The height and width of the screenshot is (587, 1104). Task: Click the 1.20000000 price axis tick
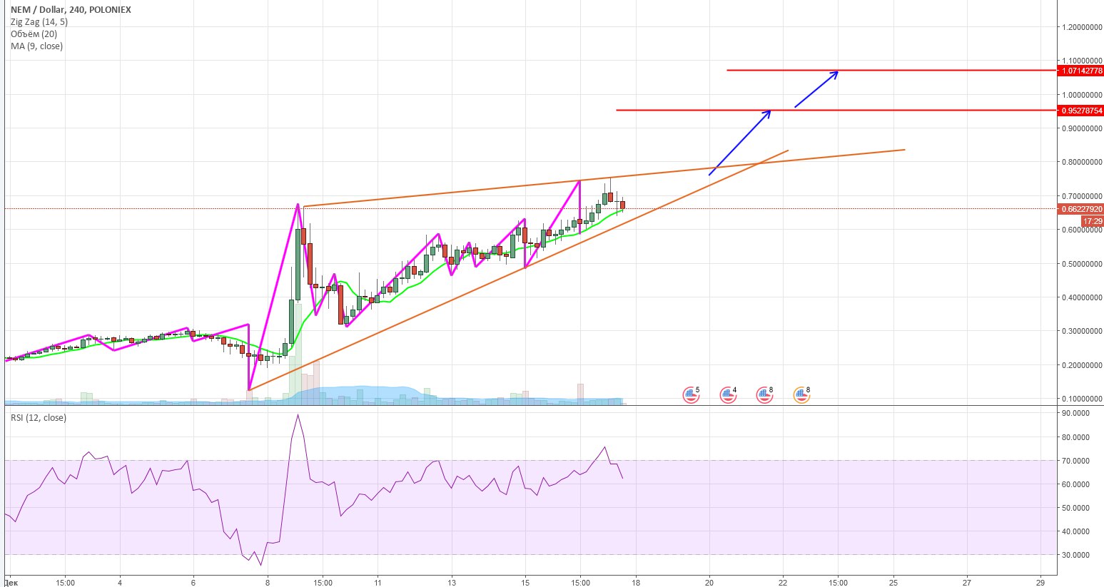pyautogui.click(x=1082, y=27)
